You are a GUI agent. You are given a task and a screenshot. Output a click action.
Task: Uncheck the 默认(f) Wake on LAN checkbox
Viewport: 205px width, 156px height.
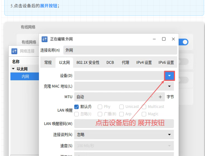pos(77,107)
